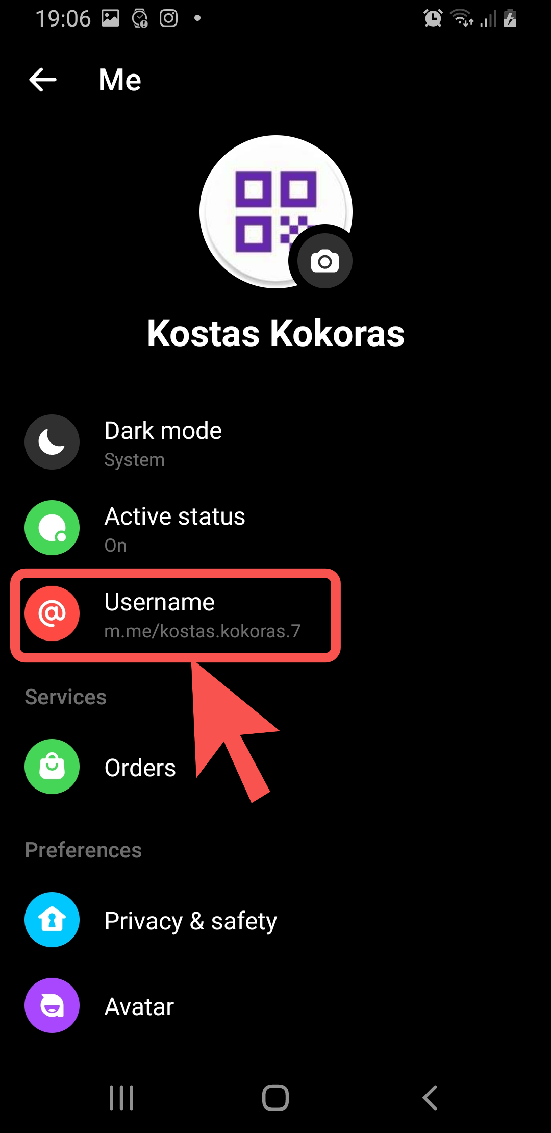Open Privacy & safety preferences
The width and height of the screenshot is (551, 1133).
(275, 920)
